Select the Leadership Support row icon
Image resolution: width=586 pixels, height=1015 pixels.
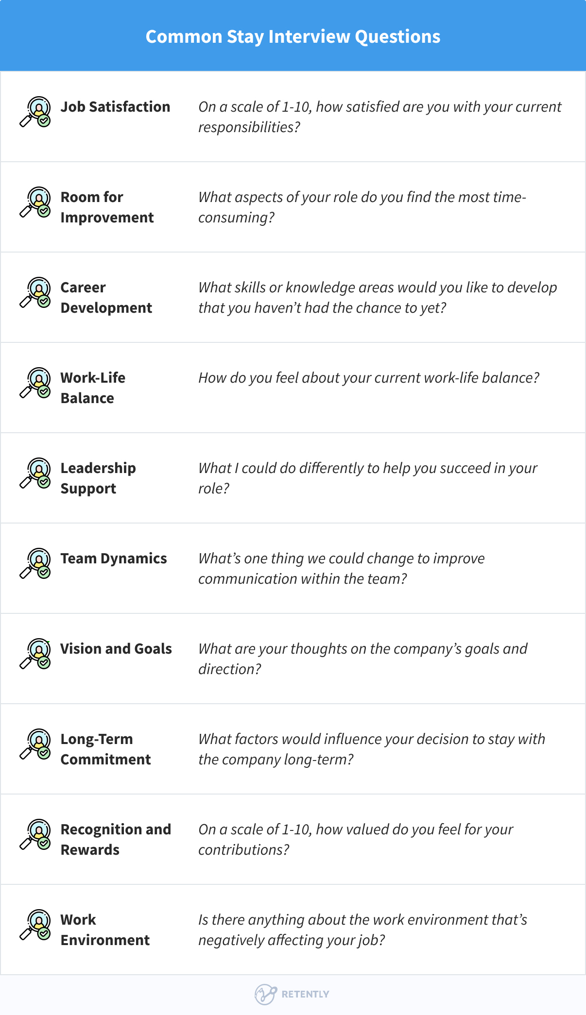point(35,473)
